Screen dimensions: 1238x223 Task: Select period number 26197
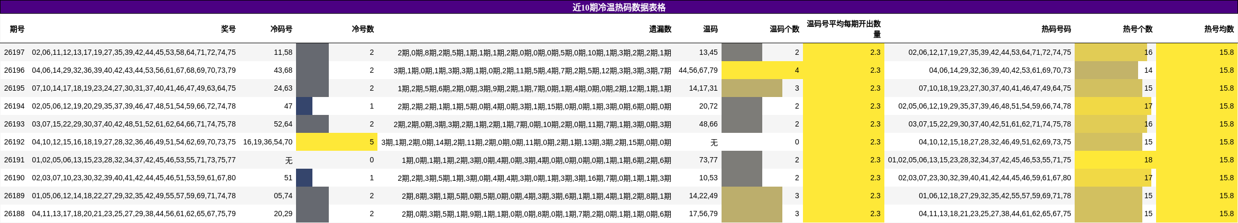(x=14, y=52)
